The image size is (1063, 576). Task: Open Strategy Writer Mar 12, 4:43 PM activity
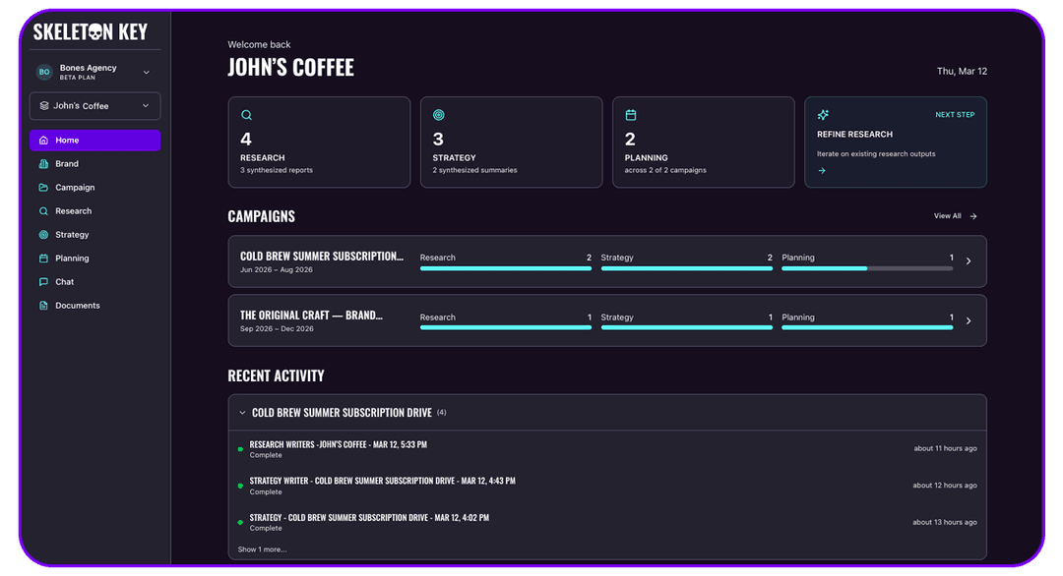(382, 482)
